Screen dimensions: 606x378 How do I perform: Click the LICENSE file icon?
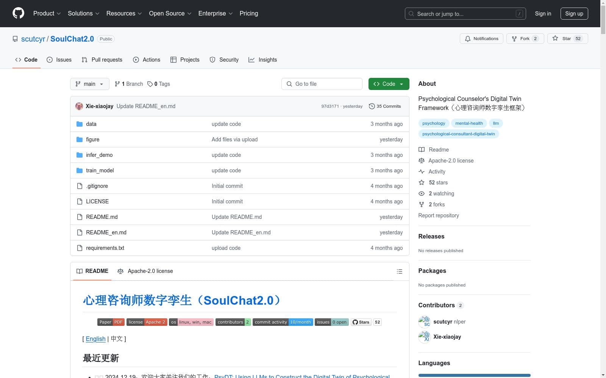point(80,201)
